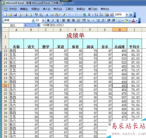Expand the Font Color palette arrow
The width and height of the screenshot is (146, 138).
coord(137,20)
